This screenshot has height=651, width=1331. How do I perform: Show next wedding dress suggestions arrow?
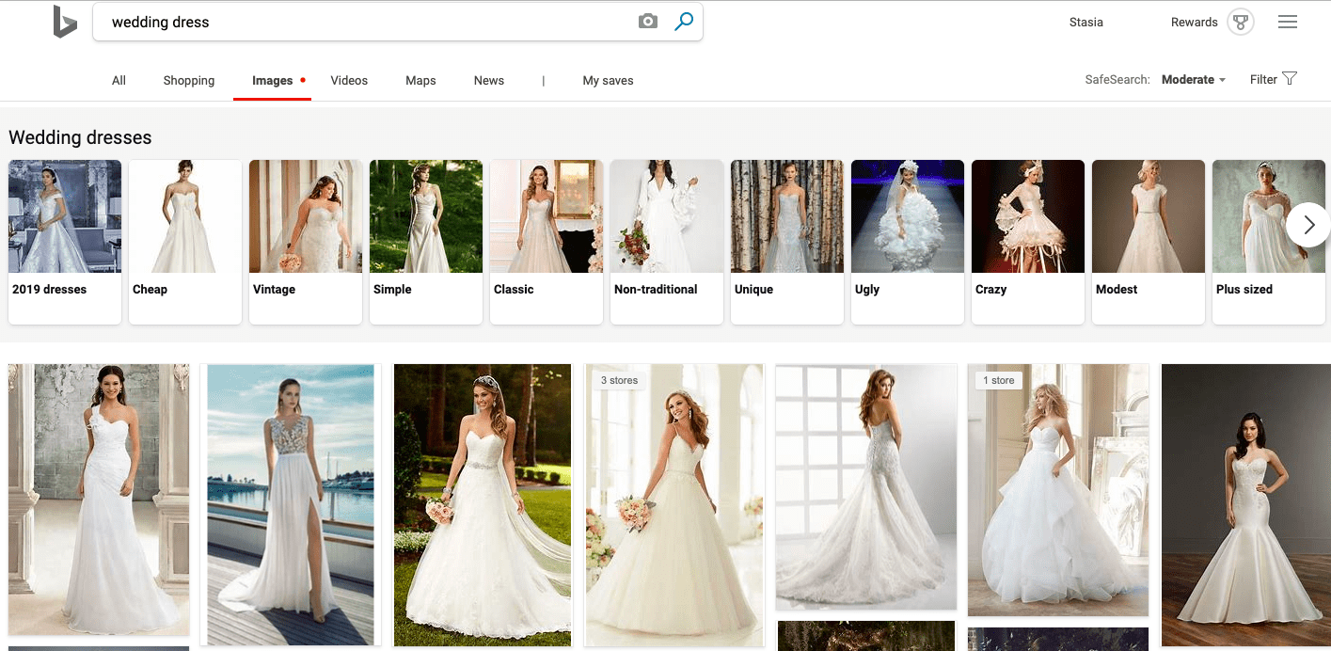click(x=1307, y=225)
